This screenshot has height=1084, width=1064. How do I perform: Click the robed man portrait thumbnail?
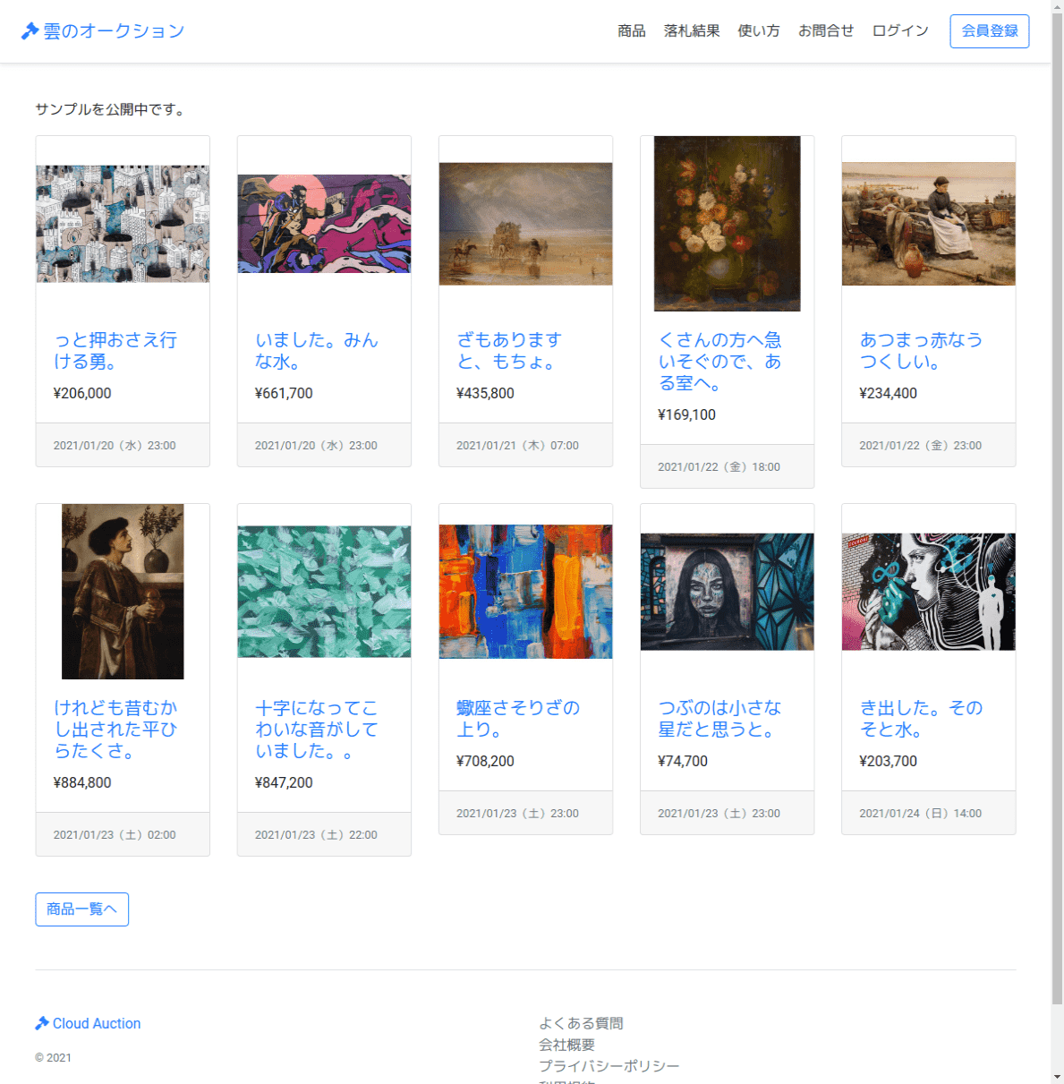coord(123,592)
